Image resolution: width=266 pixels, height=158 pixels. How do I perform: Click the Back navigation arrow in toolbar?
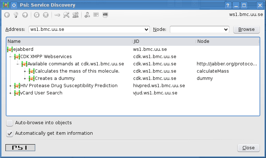[x=7, y=15]
